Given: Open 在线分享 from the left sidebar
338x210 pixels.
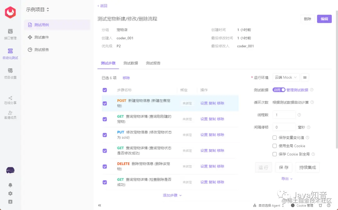Looking at the screenshot, I should click(x=10, y=100).
